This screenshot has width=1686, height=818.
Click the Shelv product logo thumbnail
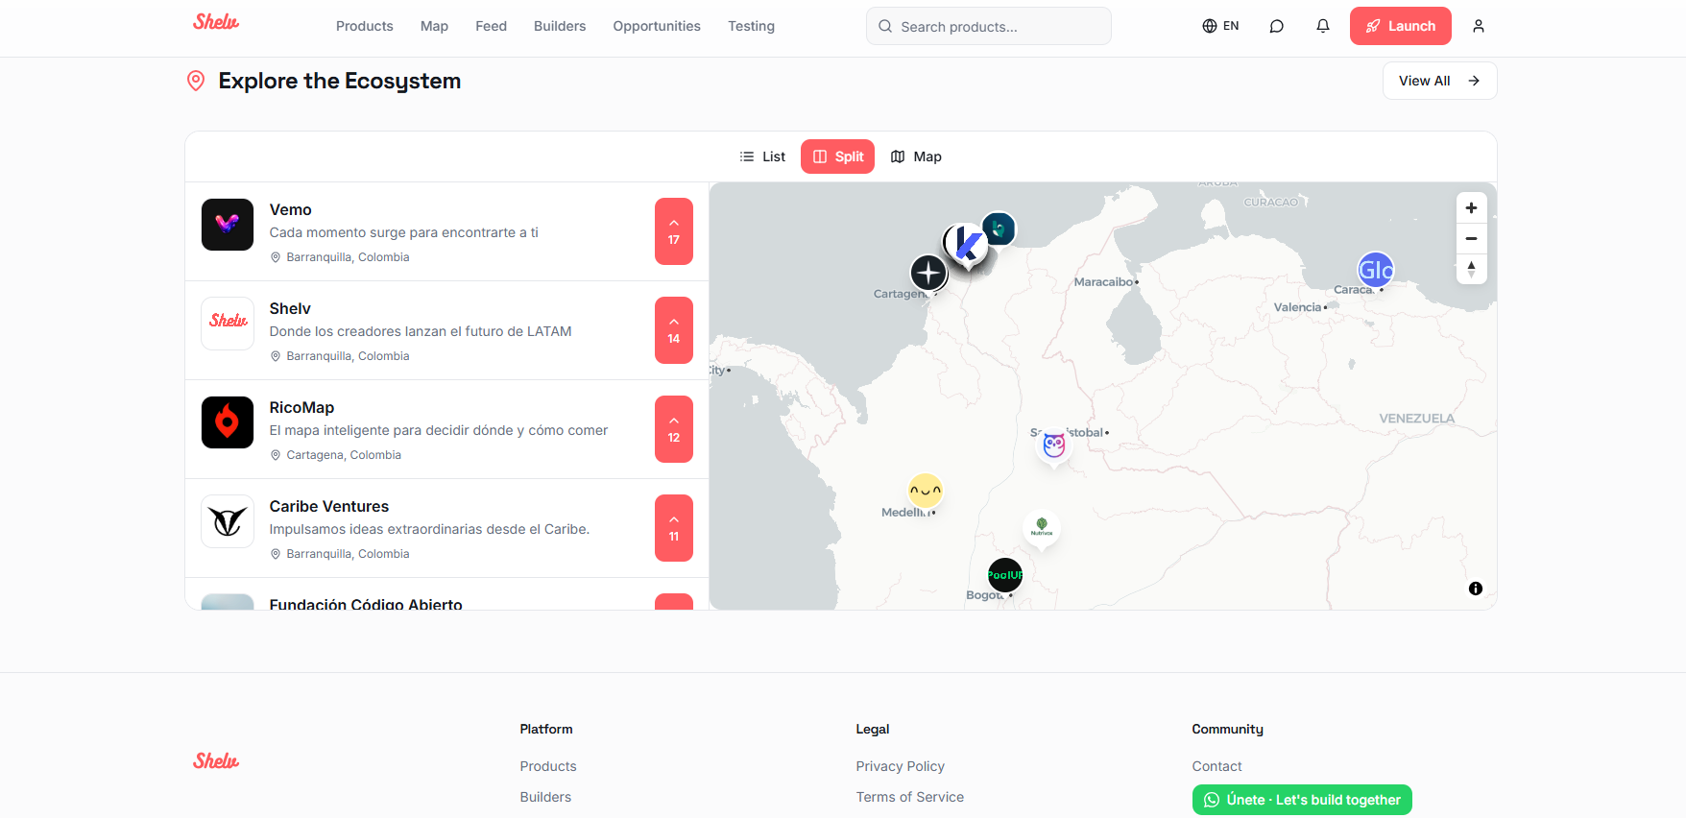tap(228, 324)
